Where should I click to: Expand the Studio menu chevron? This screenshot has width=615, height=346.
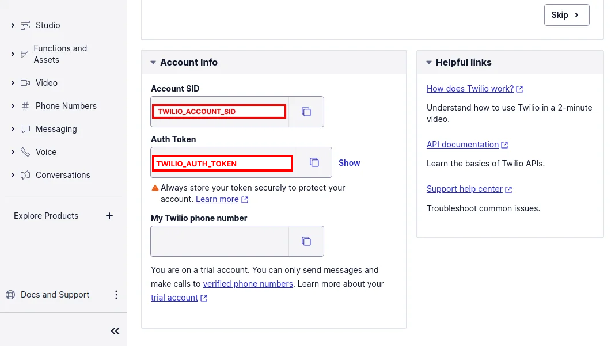pyautogui.click(x=13, y=25)
